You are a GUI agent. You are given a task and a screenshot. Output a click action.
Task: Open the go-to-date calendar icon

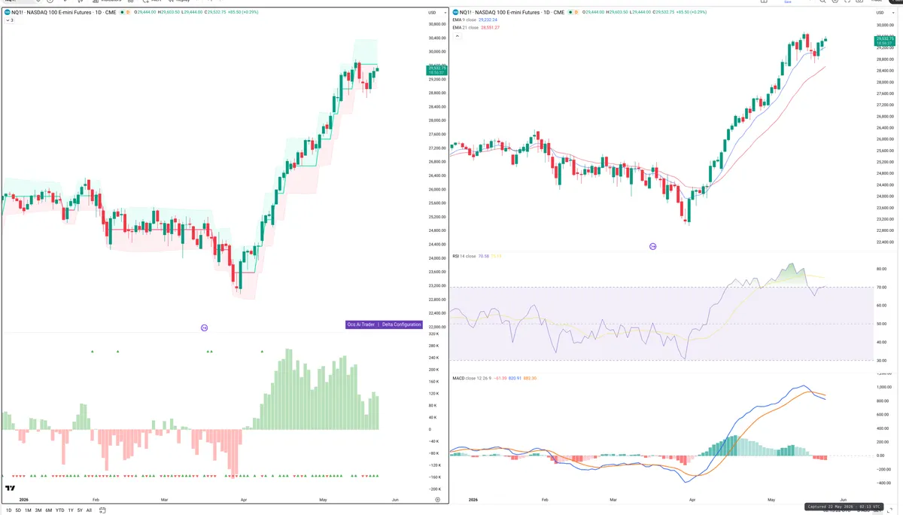102,510
